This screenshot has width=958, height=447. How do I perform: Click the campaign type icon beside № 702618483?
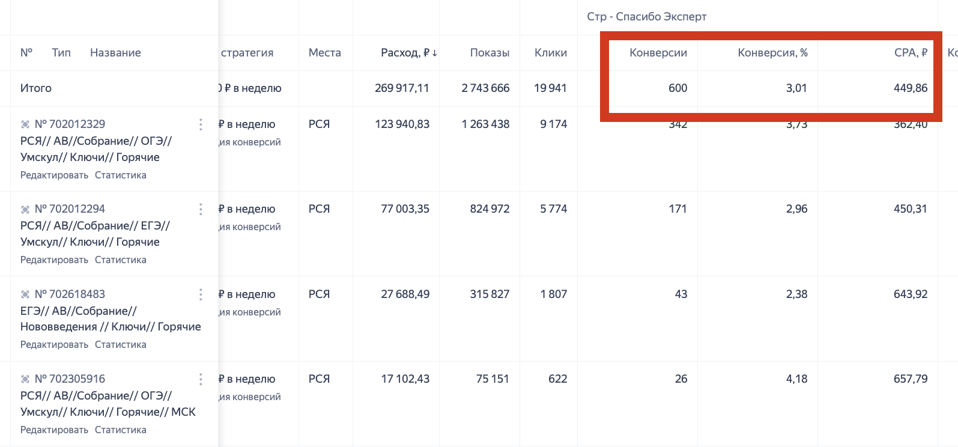(25, 294)
